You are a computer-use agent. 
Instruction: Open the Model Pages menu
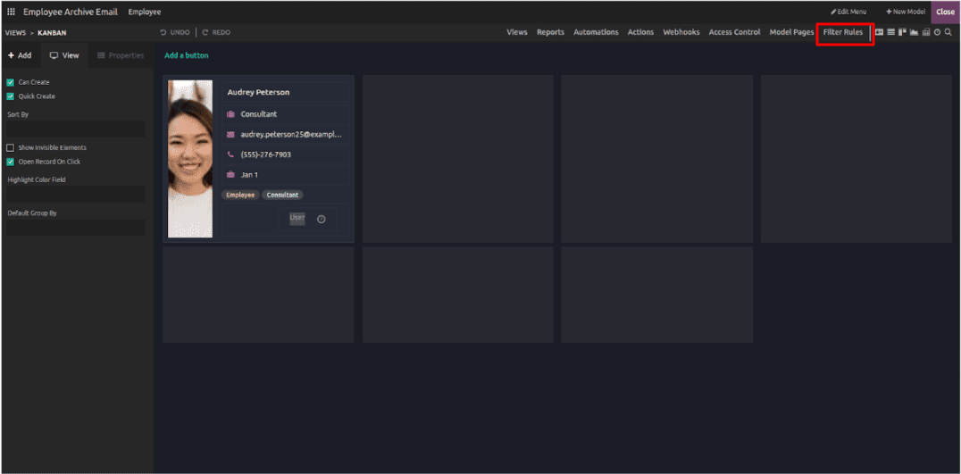(x=791, y=32)
